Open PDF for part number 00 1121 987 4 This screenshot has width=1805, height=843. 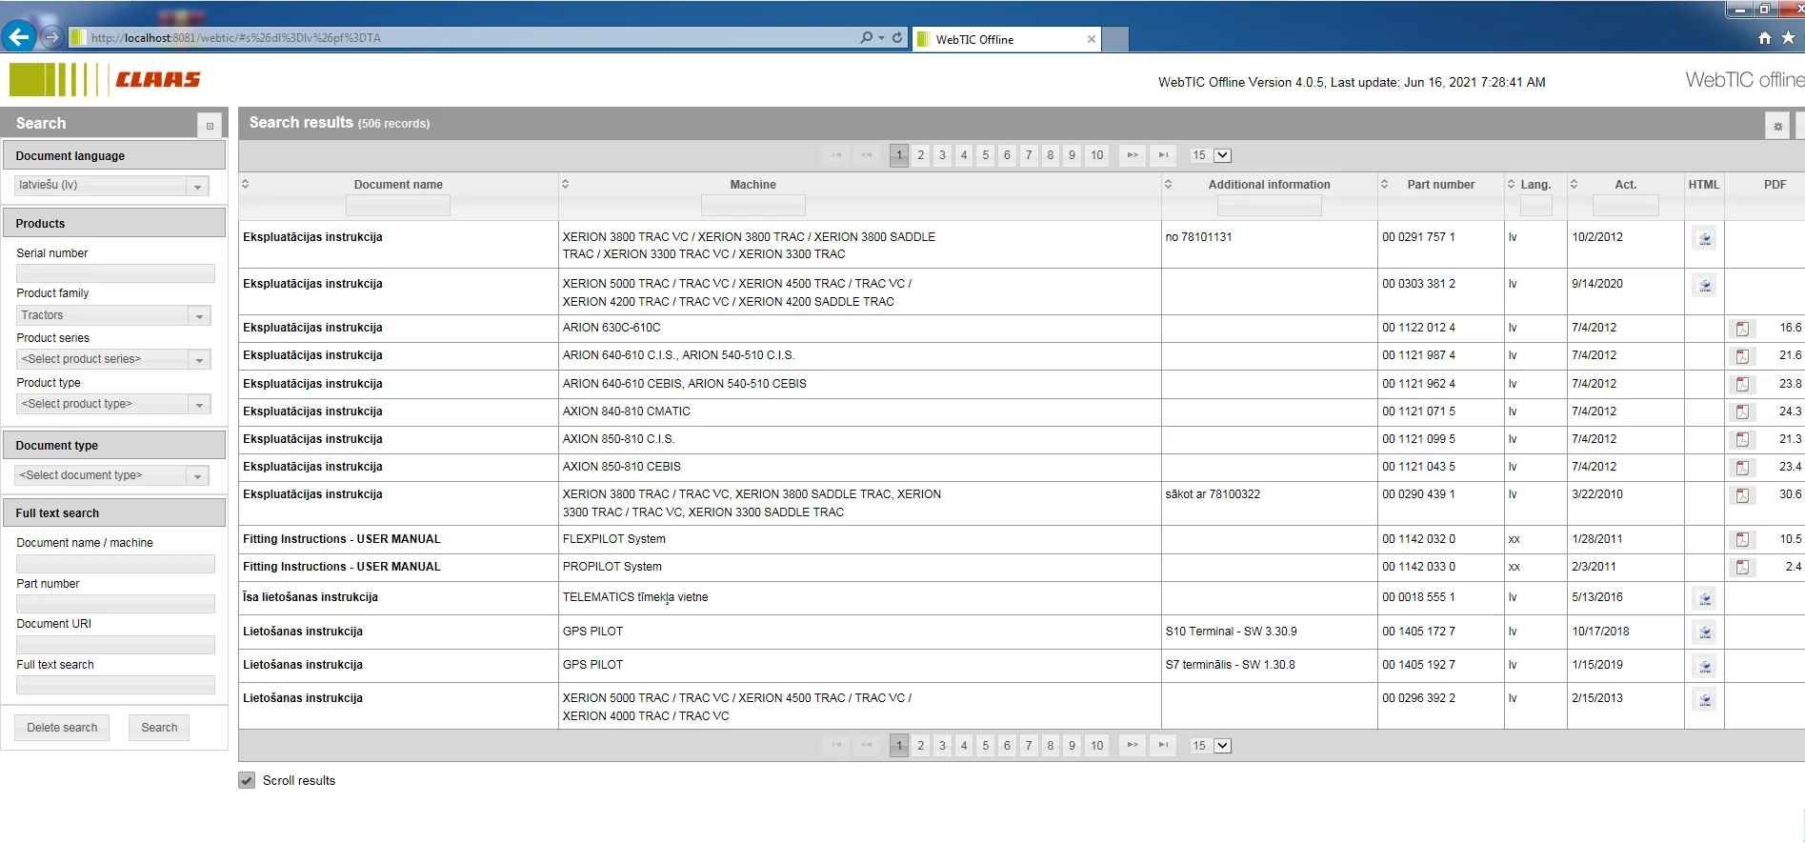(1742, 356)
